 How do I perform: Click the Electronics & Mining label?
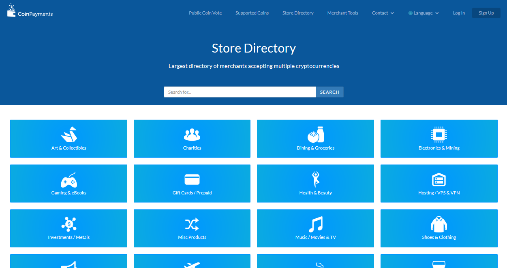[439, 148]
